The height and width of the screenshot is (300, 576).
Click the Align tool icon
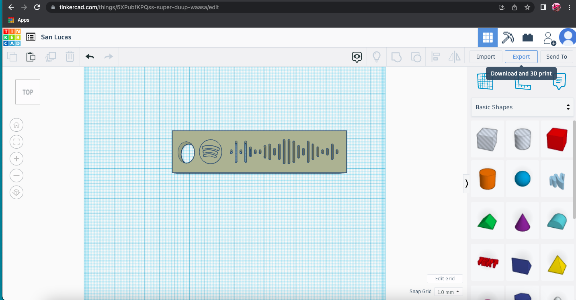pos(435,57)
